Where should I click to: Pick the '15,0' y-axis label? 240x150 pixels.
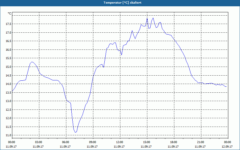click(x=8, y=67)
